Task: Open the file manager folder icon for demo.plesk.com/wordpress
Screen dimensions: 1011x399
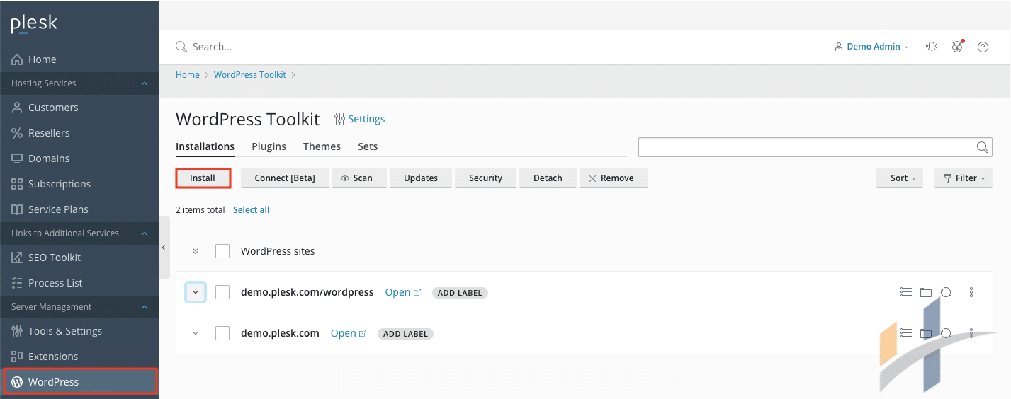Action: 925,292
